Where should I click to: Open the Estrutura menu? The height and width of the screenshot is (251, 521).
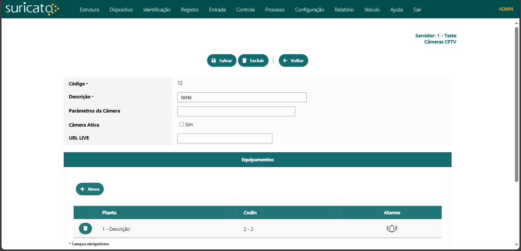click(89, 10)
